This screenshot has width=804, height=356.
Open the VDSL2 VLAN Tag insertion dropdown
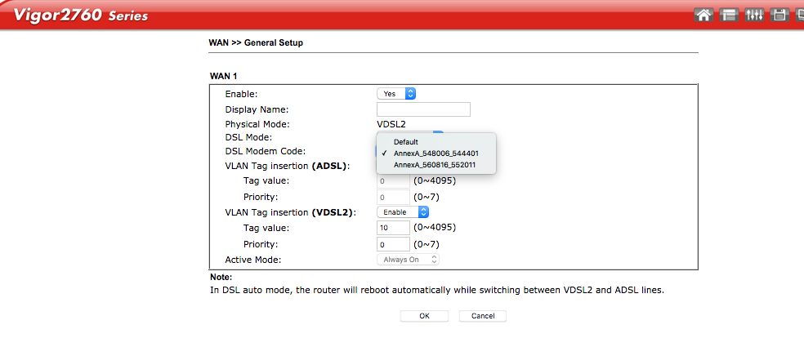point(403,212)
